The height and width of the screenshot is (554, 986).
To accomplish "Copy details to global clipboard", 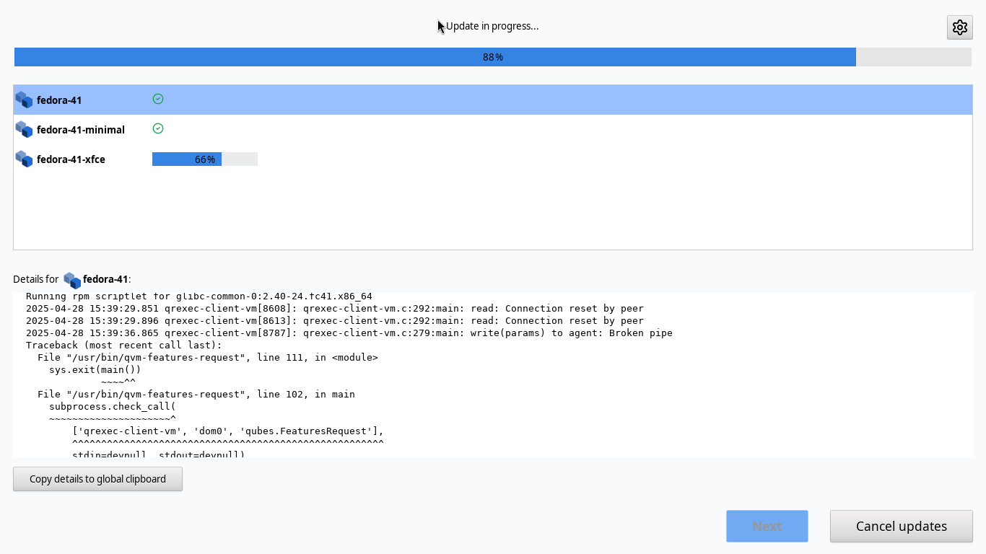I will (x=97, y=479).
